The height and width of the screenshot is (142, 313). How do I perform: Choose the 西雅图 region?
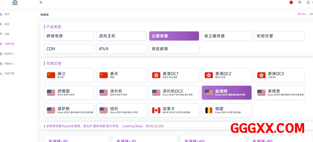[x=69, y=93]
